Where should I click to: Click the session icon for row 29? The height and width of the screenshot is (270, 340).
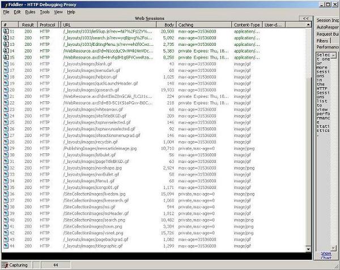pyautogui.click(x=5, y=148)
